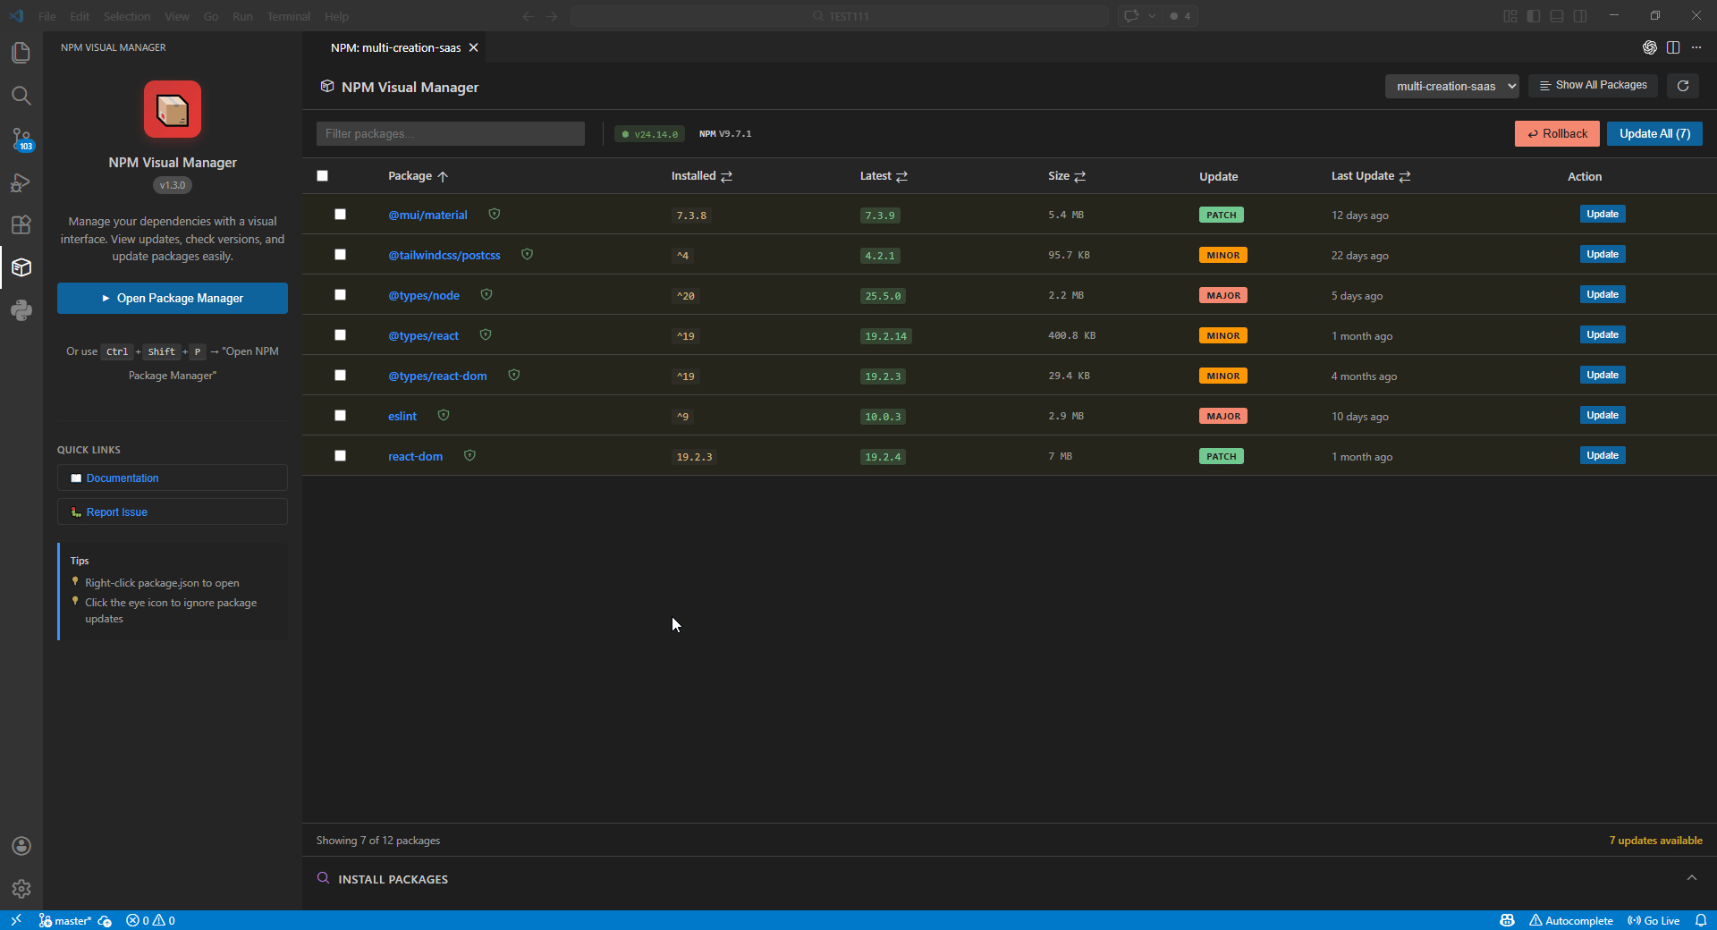This screenshot has height=930, width=1717.
Task: Open the Report Issue link
Action: pos(116,511)
